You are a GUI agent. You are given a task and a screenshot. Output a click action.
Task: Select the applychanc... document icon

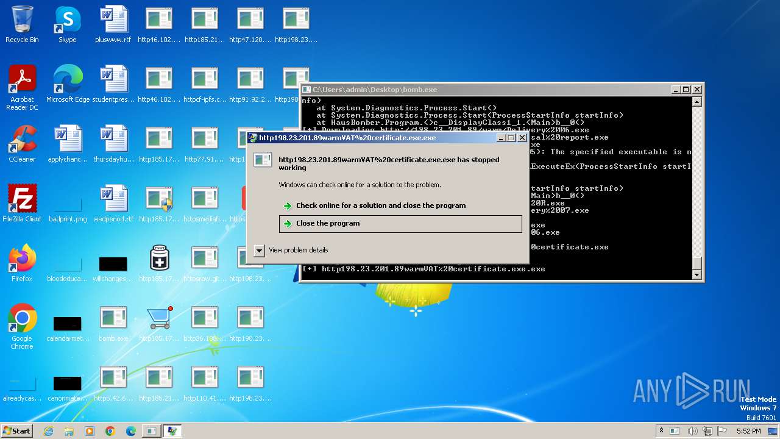pyautogui.click(x=68, y=144)
